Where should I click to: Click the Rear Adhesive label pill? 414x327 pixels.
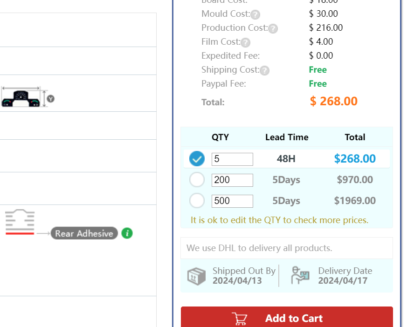click(84, 233)
